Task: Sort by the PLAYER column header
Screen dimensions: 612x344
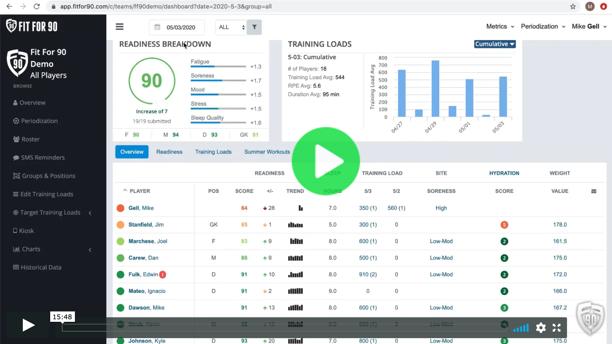Action: (140, 191)
